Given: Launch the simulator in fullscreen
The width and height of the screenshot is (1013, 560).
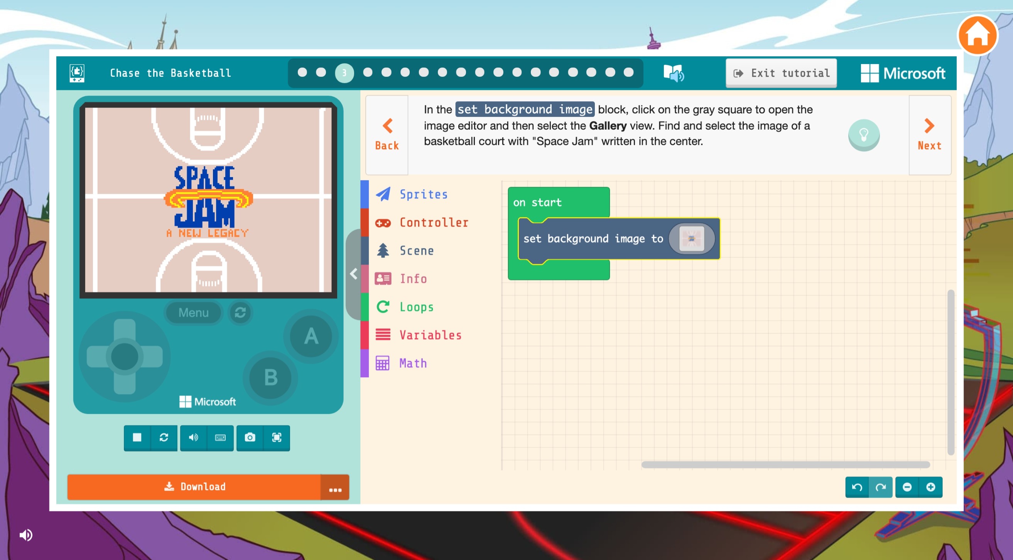Looking at the screenshot, I should (x=277, y=437).
